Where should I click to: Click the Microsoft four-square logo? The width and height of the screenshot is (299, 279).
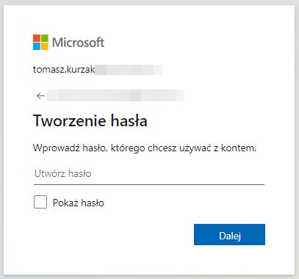40,42
